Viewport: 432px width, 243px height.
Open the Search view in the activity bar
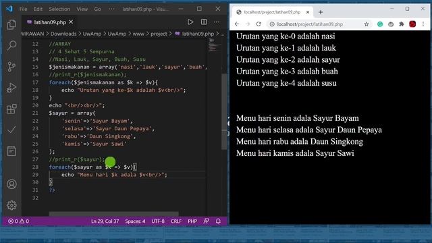tap(11, 45)
